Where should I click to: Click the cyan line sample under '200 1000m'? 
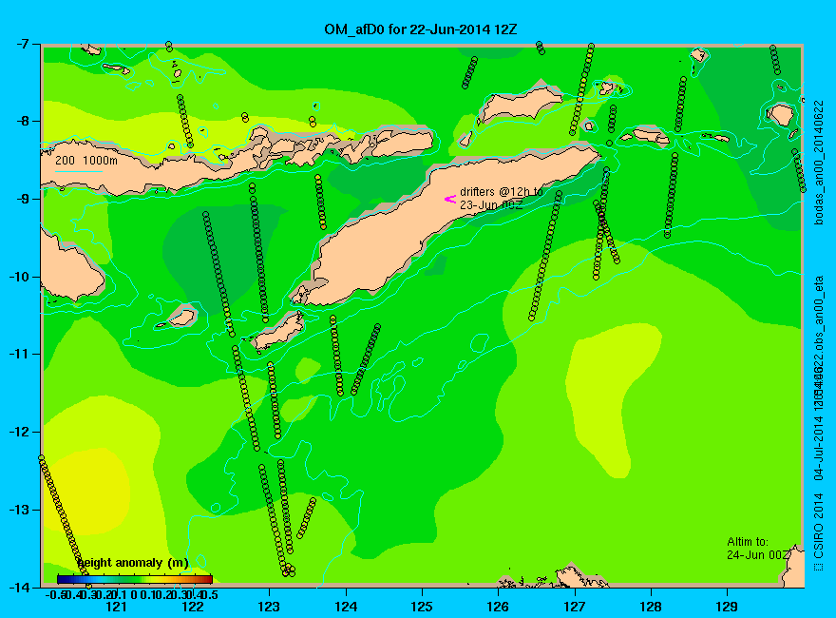78,172
